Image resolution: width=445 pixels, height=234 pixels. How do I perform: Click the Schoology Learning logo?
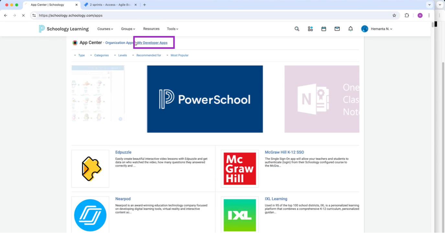coord(63,29)
